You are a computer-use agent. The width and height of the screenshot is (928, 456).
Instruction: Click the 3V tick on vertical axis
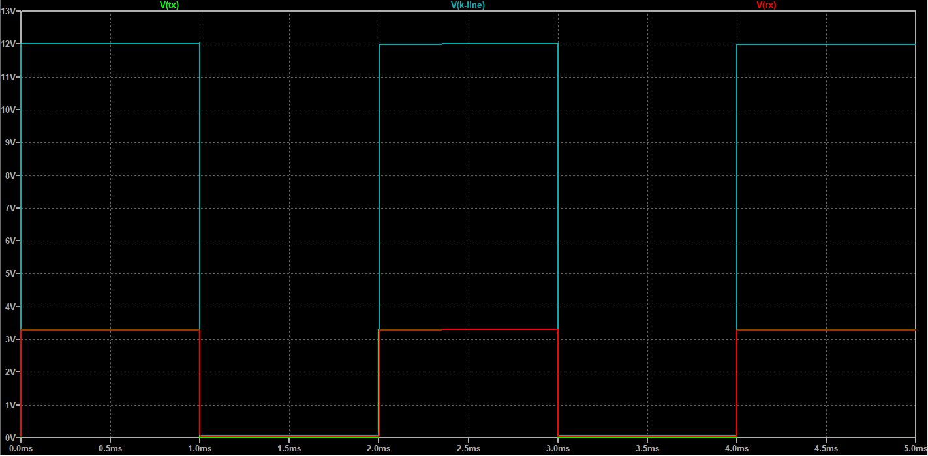11,339
